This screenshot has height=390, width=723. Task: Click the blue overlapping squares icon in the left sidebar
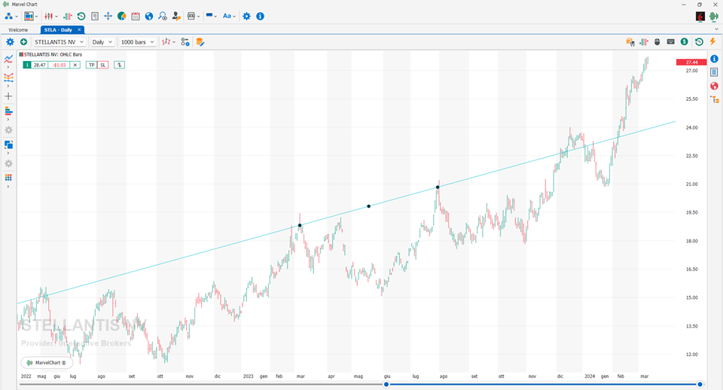(8, 145)
